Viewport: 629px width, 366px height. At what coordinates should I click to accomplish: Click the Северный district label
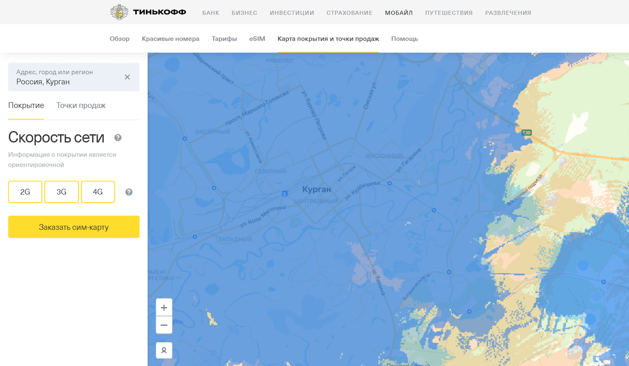[271, 171]
